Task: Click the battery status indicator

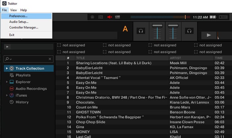Action: pos(213,17)
